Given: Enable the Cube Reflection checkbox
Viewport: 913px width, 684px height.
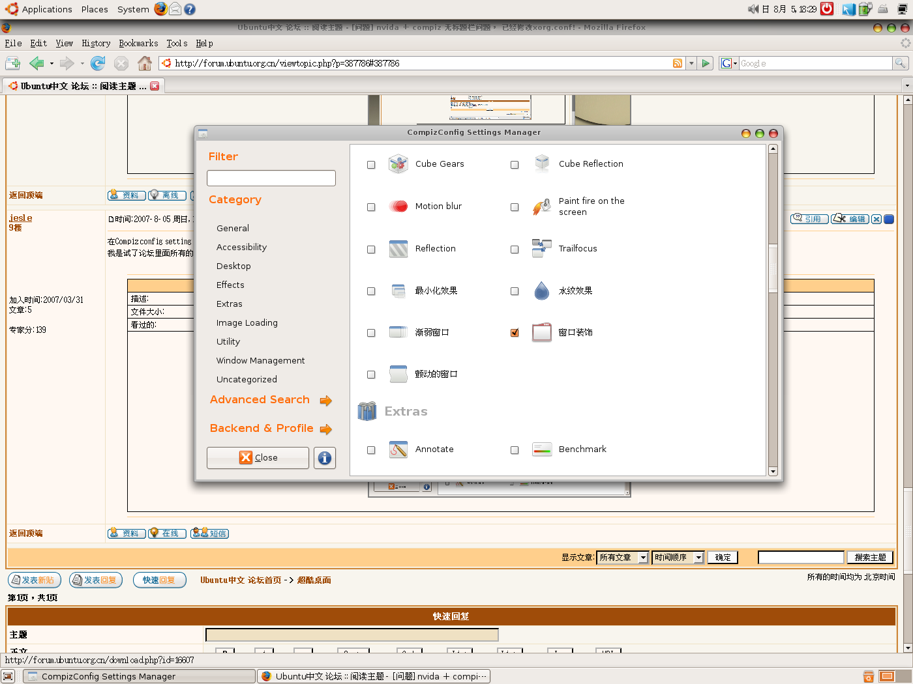Looking at the screenshot, I should click(x=515, y=165).
